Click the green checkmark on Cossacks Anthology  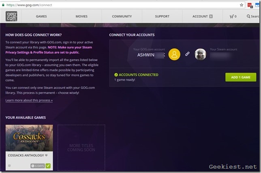pyautogui.click(x=48, y=166)
